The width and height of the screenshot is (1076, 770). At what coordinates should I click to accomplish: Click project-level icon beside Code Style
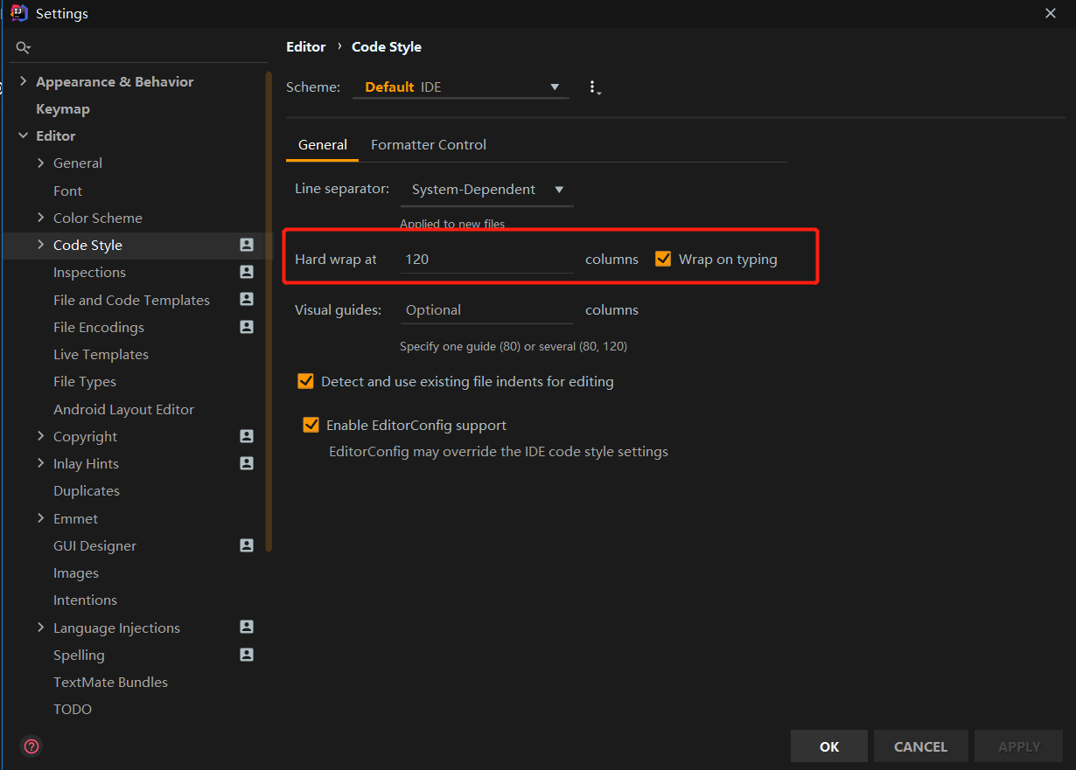tap(247, 246)
